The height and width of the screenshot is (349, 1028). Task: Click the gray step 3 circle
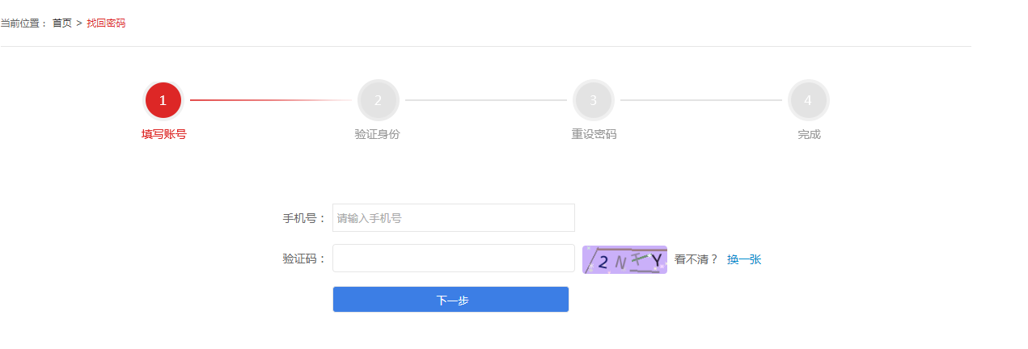point(593,100)
